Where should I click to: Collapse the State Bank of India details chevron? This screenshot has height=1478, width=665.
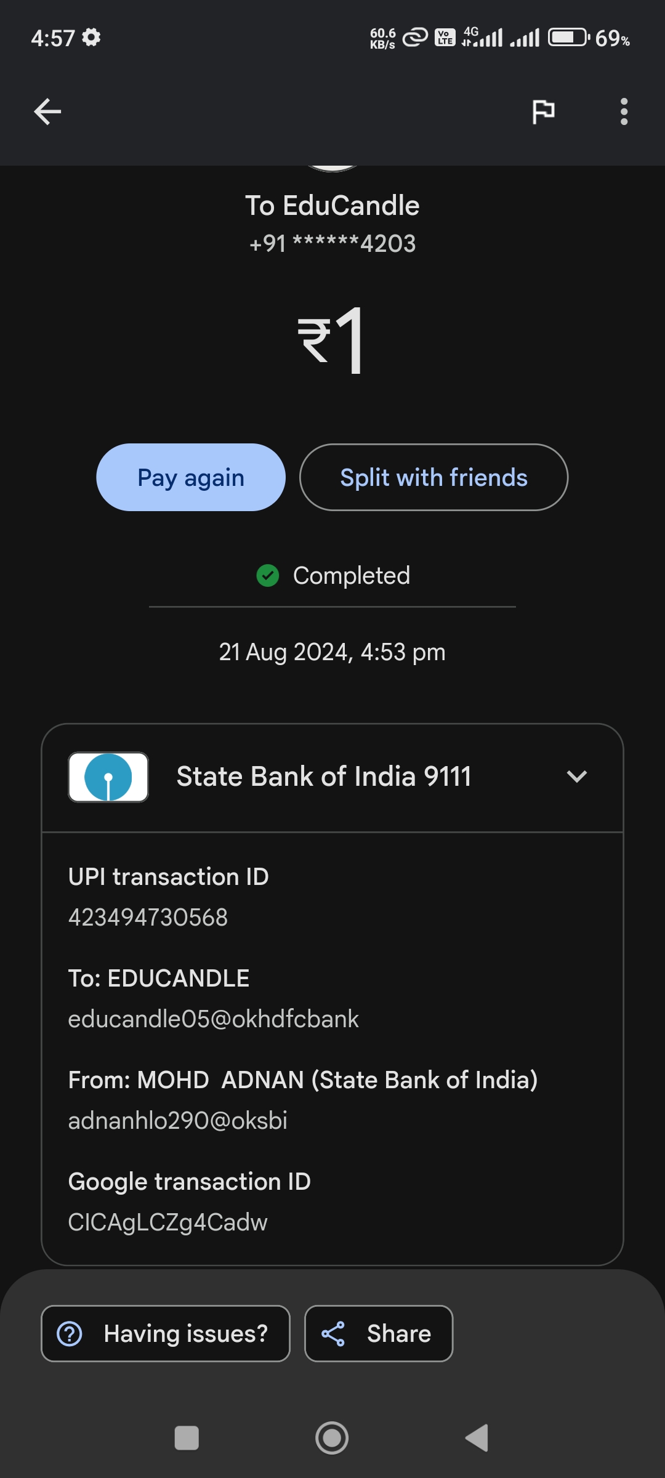click(576, 777)
